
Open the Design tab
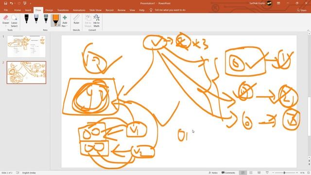click(49, 10)
